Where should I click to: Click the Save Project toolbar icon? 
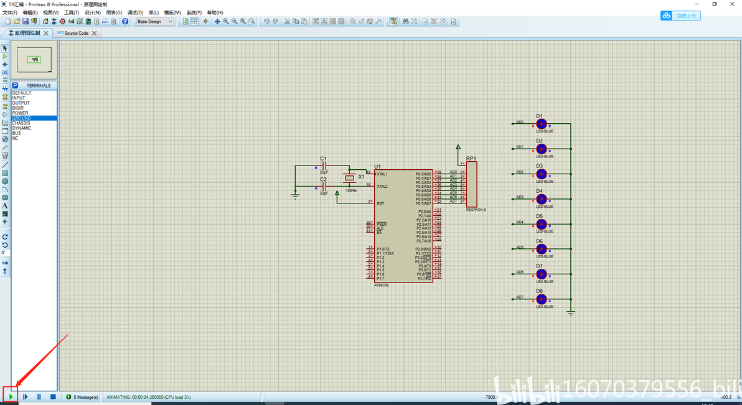click(26, 22)
